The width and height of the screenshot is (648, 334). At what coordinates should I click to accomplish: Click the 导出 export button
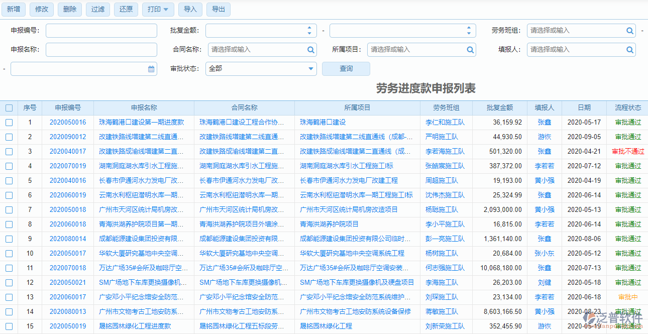[x=218, y=9]
